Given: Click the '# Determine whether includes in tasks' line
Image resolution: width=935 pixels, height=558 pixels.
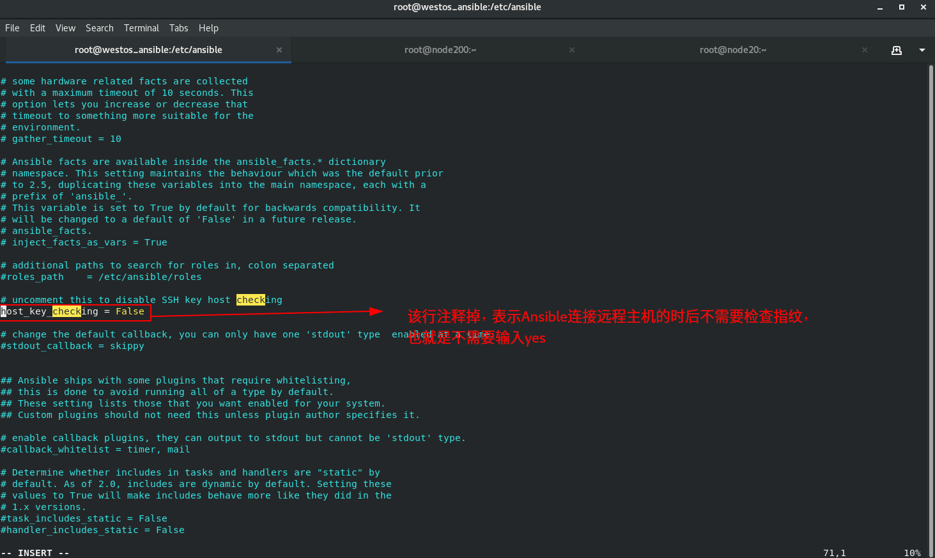Looking at the screenshot, I should tap(190, 472).
